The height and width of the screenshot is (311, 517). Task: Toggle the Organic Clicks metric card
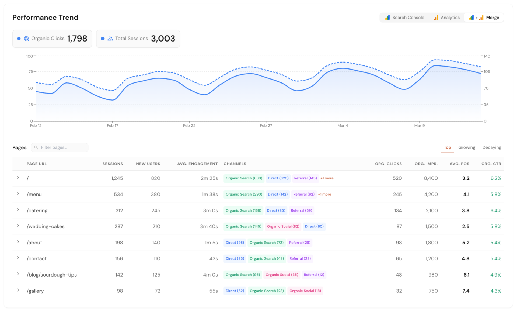pos(52,39)
